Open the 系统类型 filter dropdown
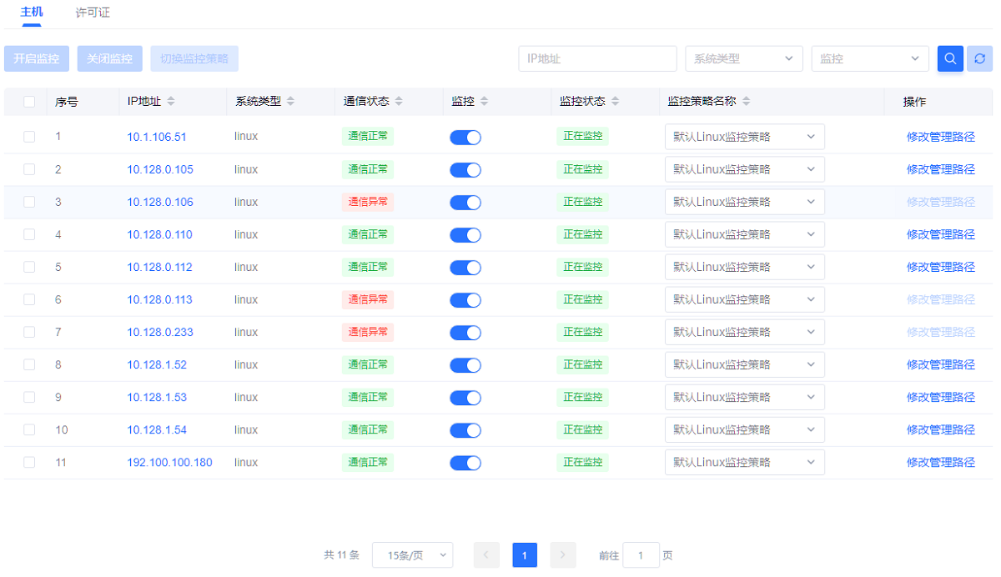This screenshot has width=1001, height=577. tap(743, 58)
